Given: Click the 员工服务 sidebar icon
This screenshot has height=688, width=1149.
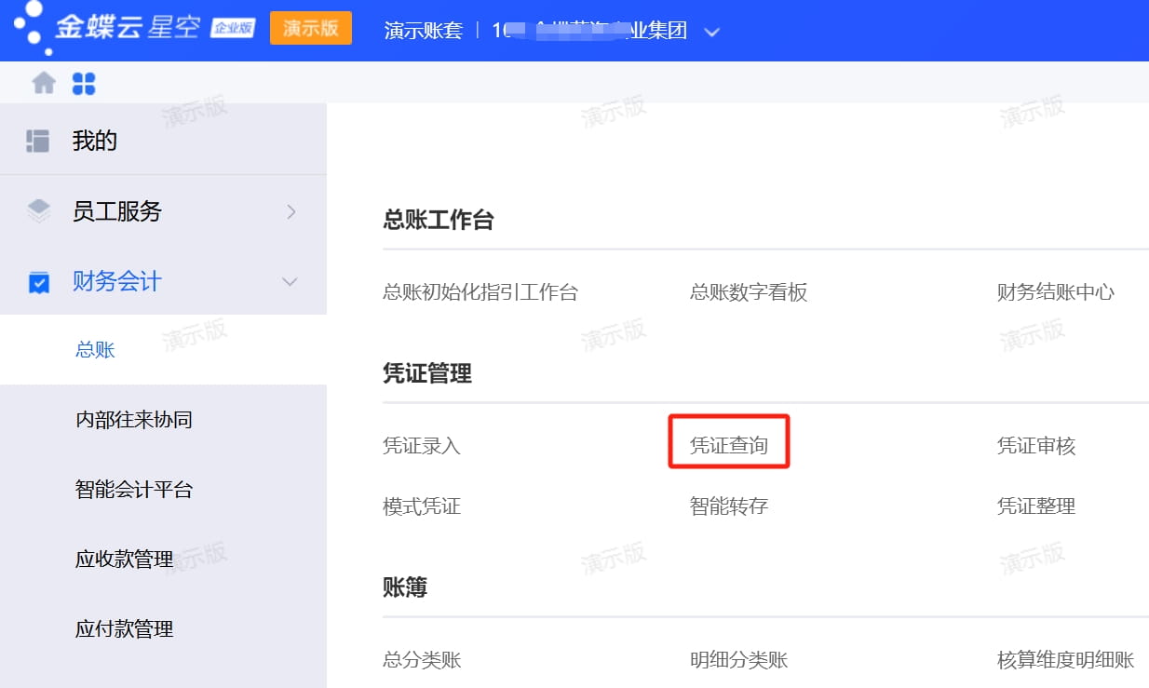Looking at the screenshot, I should coord(38,211).
